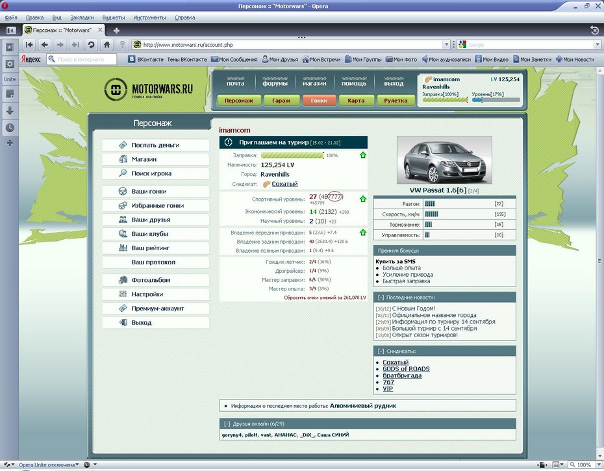Expand the Opera Unite отключена dropdown

coord(77,465)
